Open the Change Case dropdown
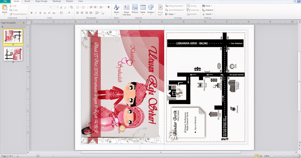Viewport: 301px width, 158px height. click(55, 13)
